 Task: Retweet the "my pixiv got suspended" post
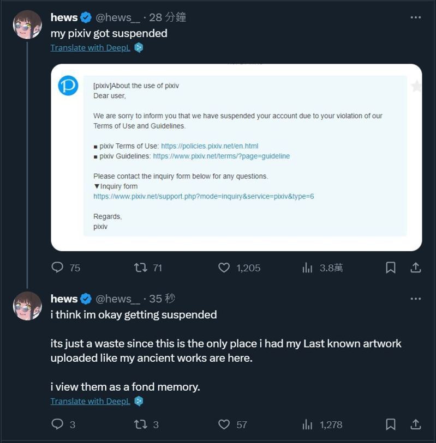[148, 268]
